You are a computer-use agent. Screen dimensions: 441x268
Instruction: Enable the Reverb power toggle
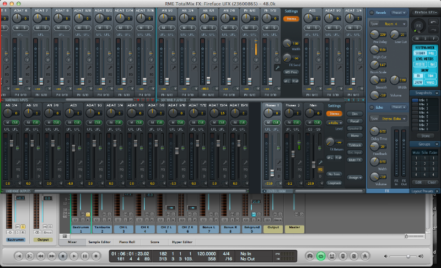pyautogui.click(x=372, y=13)
